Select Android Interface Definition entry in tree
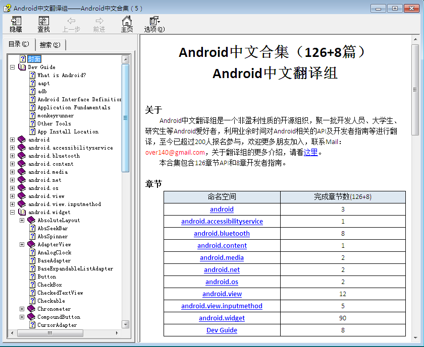424x347 pixels. click(79, 99)
